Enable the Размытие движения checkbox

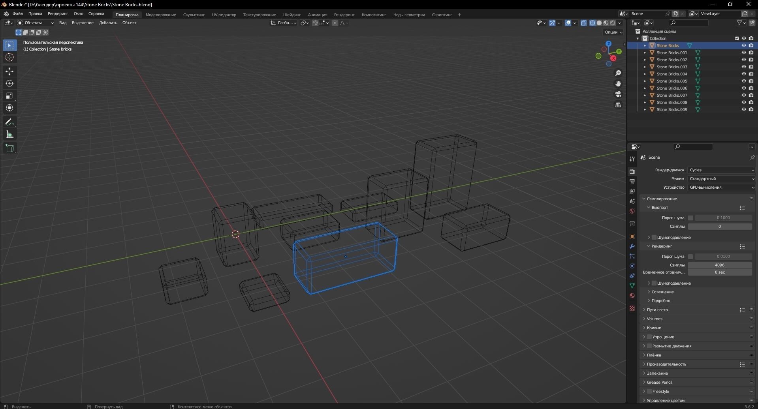649,346
